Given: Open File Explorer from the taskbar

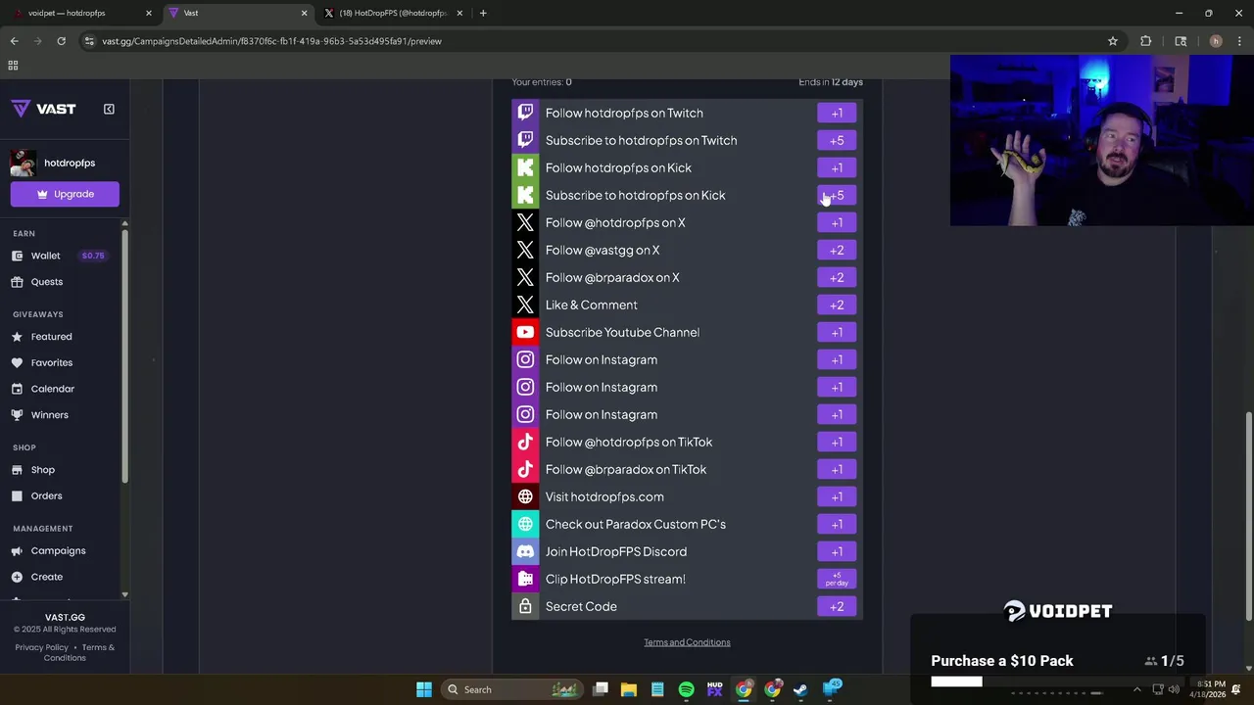Looking at the screenshot, I should pos(629,689).
